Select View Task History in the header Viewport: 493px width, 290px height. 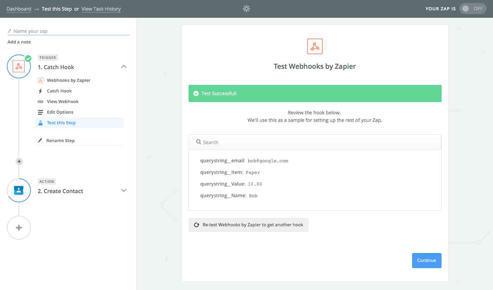coord(101,9)
